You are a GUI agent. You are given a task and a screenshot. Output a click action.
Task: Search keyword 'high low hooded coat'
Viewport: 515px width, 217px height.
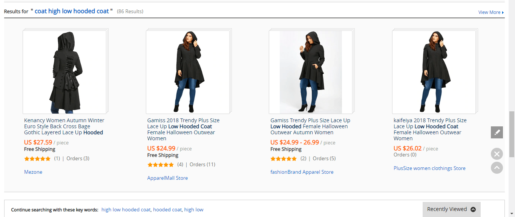click(126, 209)
